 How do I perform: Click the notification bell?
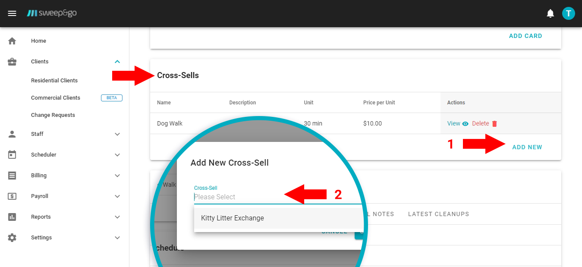pos(550,13)
